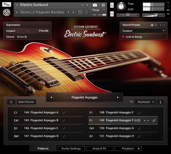Solo the instrument with S button
The width and height of the screenshot is (171, 154).
[x=112, y=5]
